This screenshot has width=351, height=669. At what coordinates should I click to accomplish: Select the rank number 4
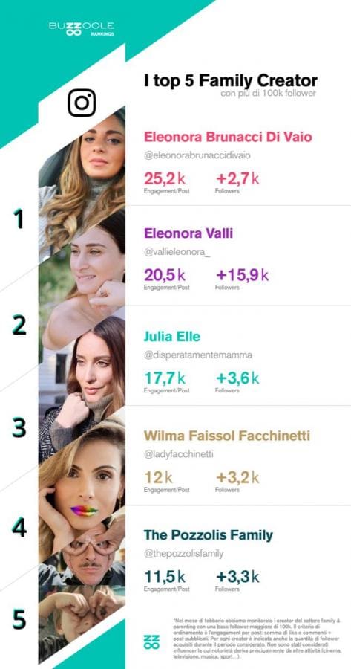(19, 528)
